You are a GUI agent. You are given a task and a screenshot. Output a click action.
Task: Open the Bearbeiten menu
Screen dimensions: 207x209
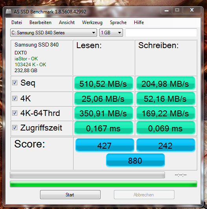pos(40,22)
